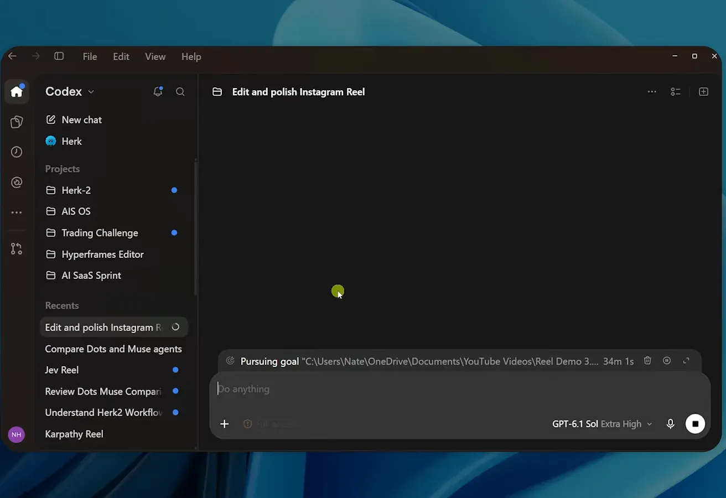This screenshot has width=726, height=498.
Task: Open the Home view in the left rail
Action: point(17,91)
